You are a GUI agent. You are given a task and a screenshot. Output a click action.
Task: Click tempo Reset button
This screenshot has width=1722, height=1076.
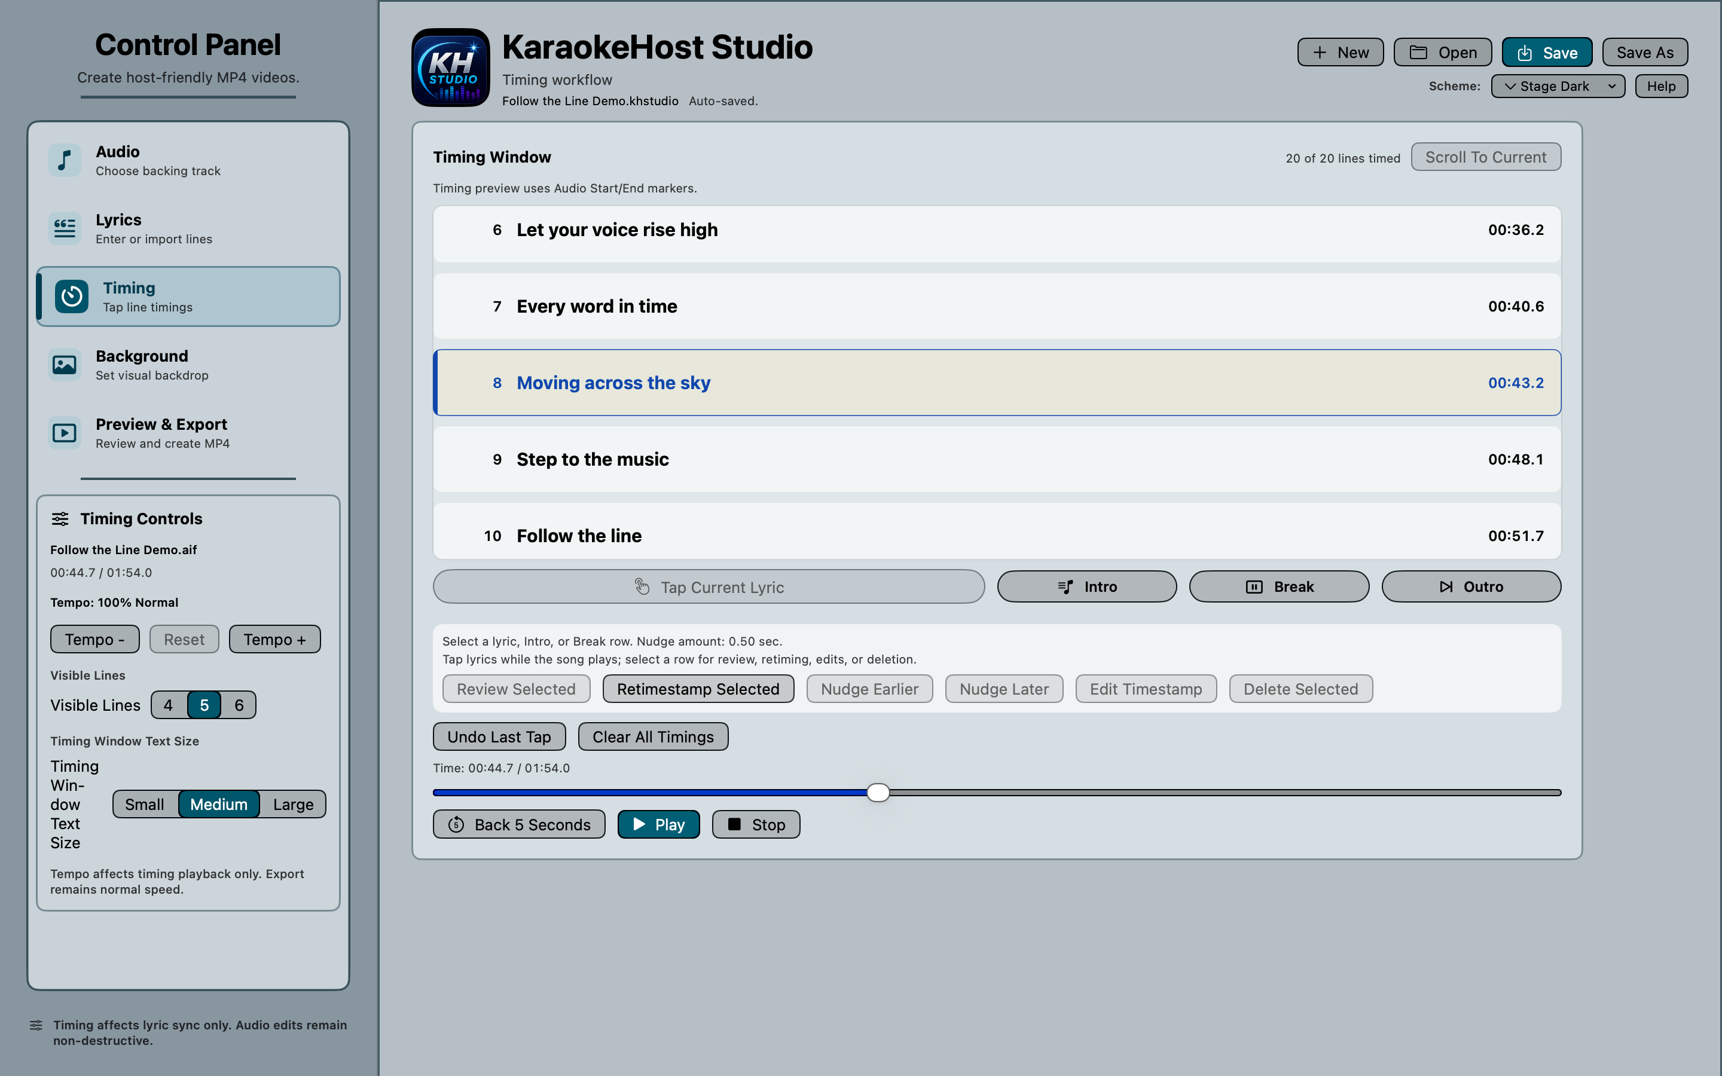[184, 639]
